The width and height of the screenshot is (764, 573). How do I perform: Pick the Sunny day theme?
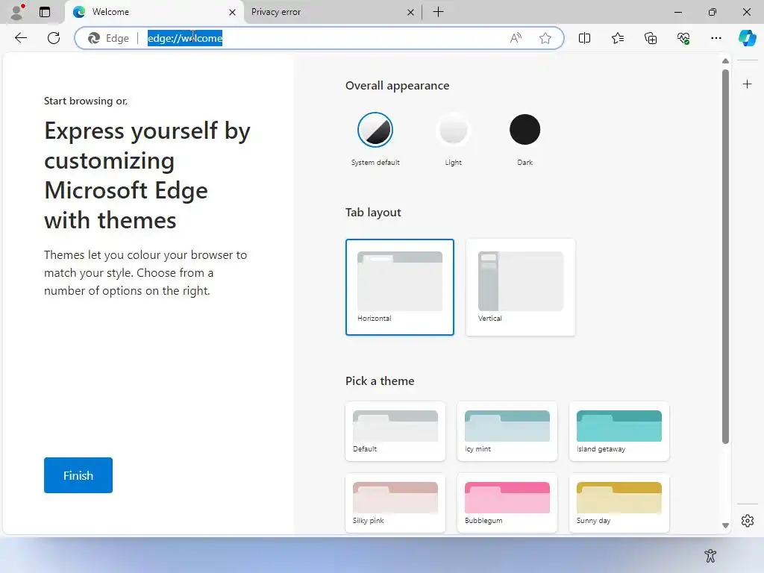click(x=619, y=502)
